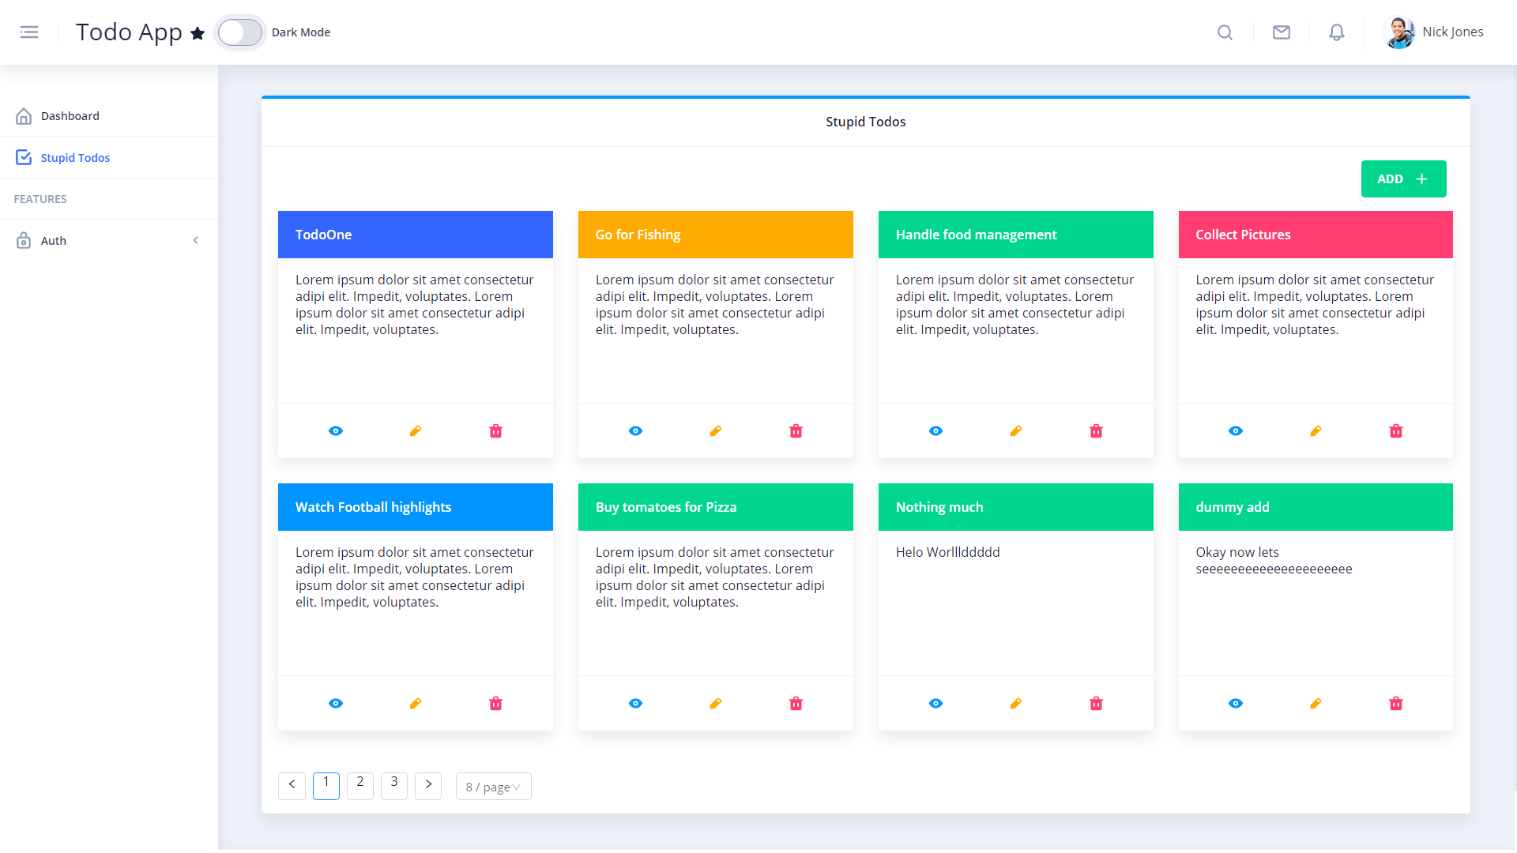Click next page arrow in pagination
The image size is (1517, 853).
coord(428,786)
